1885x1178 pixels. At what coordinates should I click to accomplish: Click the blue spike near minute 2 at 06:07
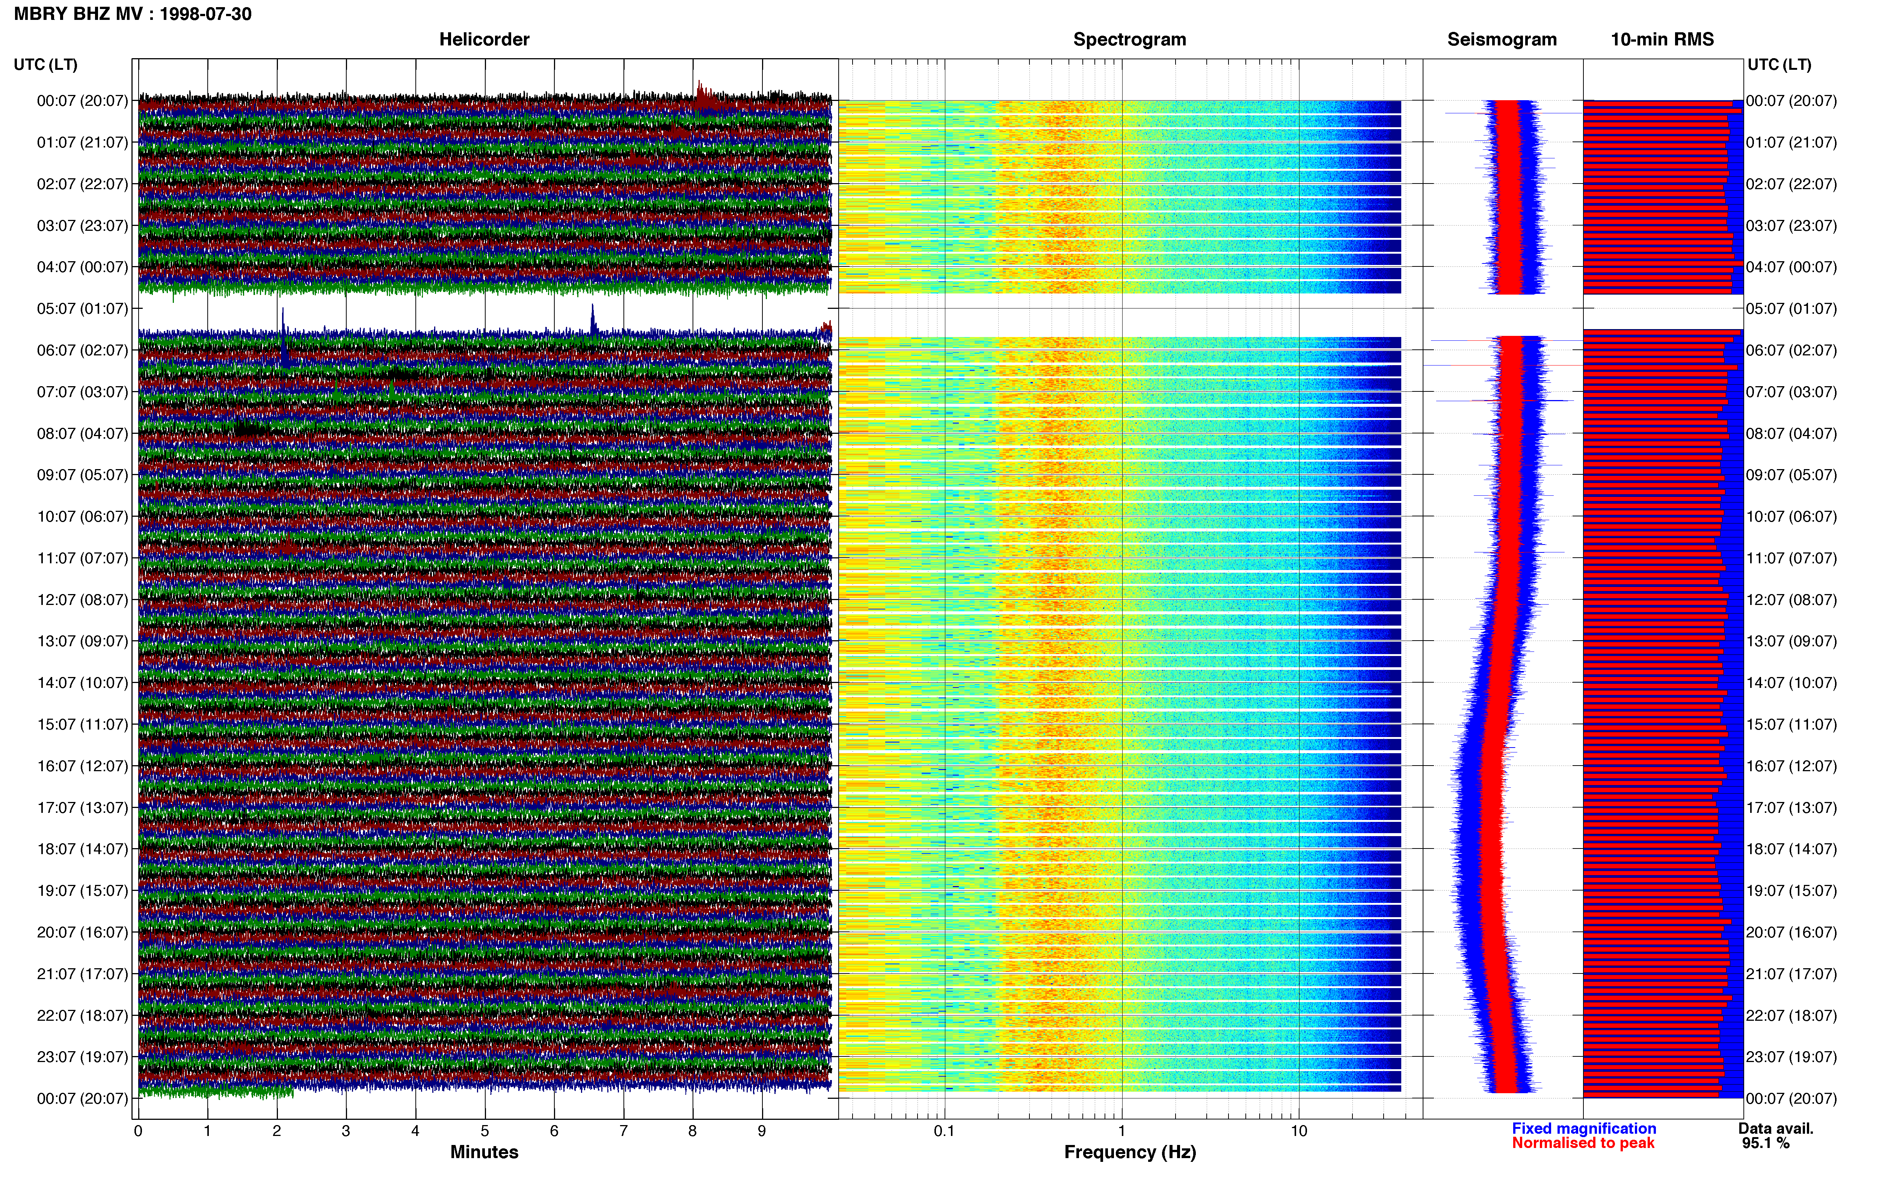click(x=284, y=338)
